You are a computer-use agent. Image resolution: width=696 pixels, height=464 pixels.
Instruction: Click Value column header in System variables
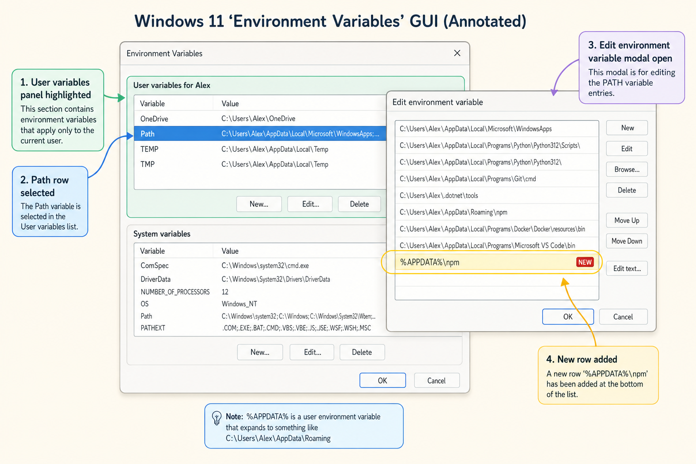(x=230, y=251)
